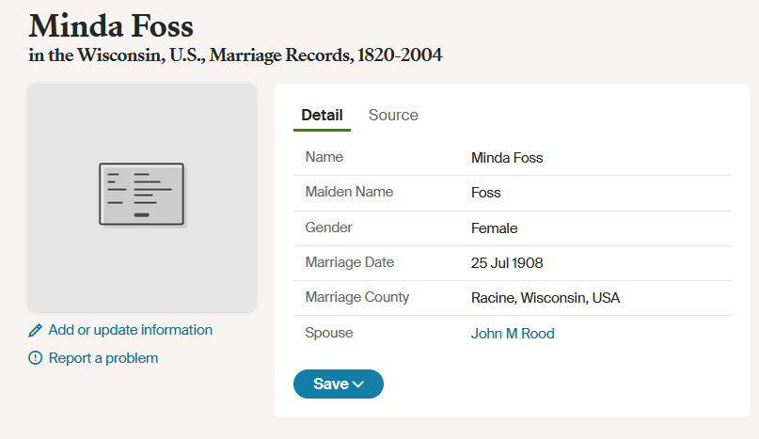Click the gray record image thumbnail area
The width and height of the screenshot is (759, 439).
coord(142,198)
